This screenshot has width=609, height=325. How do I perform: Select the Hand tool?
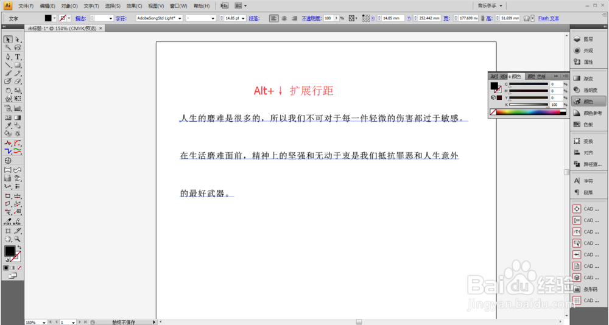(8, 239)
